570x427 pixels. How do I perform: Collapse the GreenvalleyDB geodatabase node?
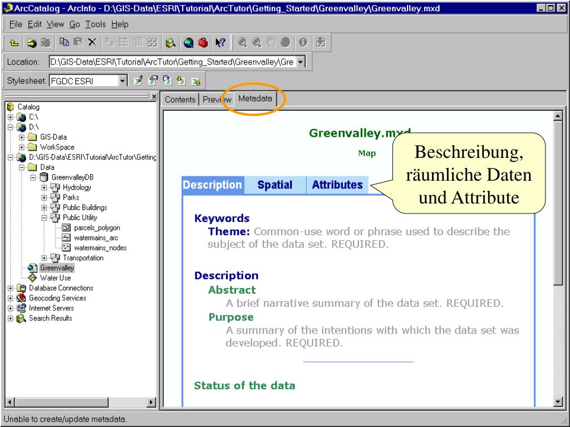point(33,177)
